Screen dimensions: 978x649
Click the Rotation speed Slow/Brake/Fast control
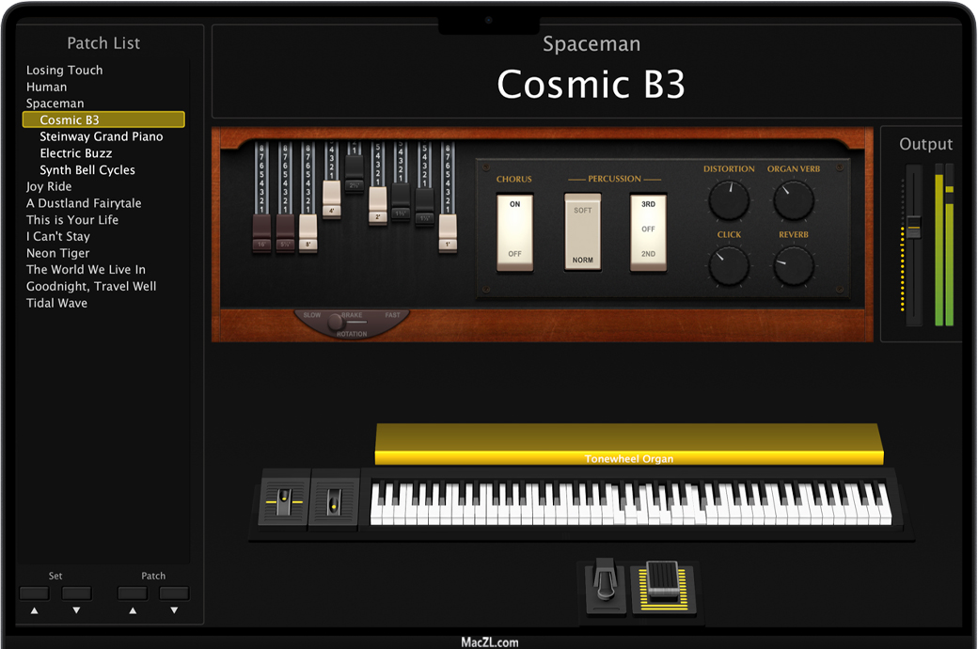click(x=338, y=323)
